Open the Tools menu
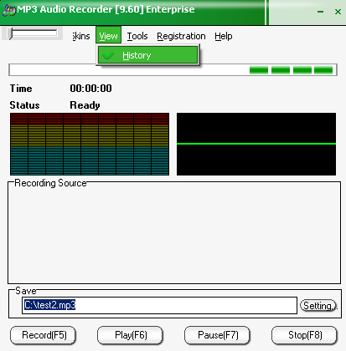The image size is (346, 351). coord(137,36)
